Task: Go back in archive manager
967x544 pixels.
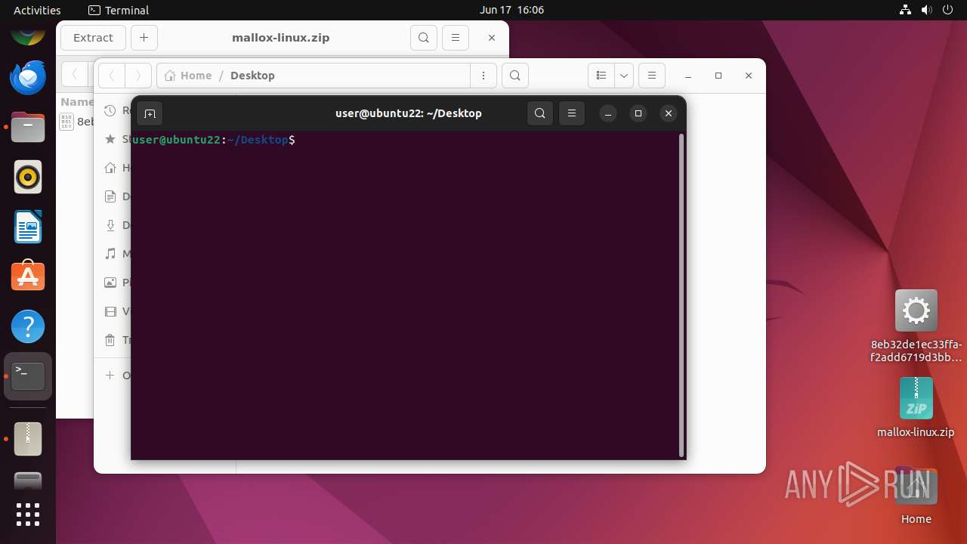Action: coord(74,75)
